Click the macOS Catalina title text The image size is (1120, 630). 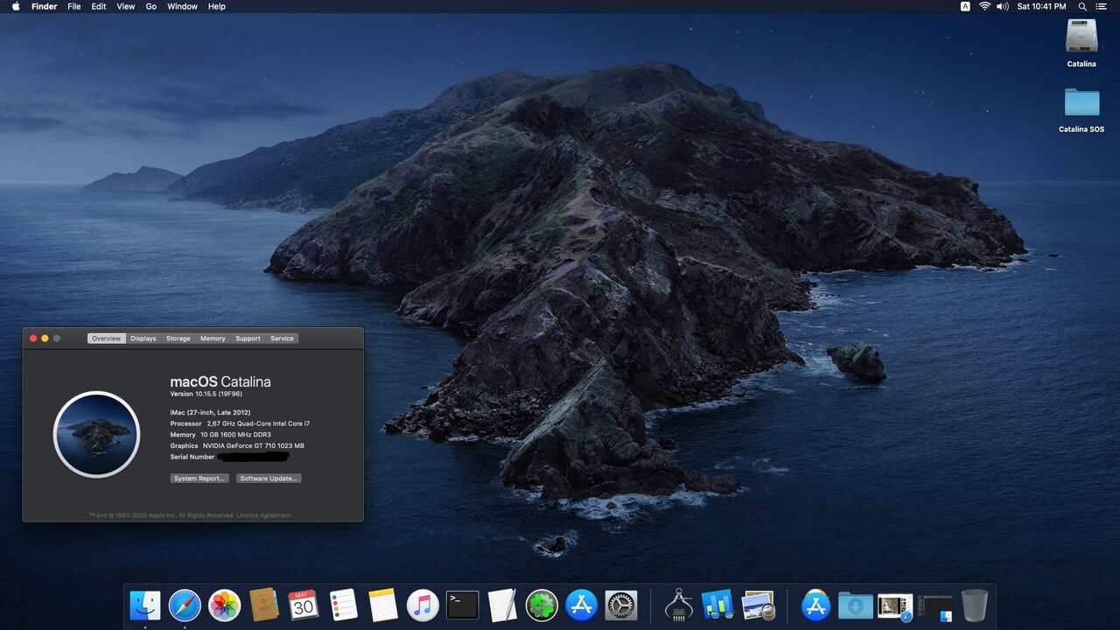click(220, 381)
